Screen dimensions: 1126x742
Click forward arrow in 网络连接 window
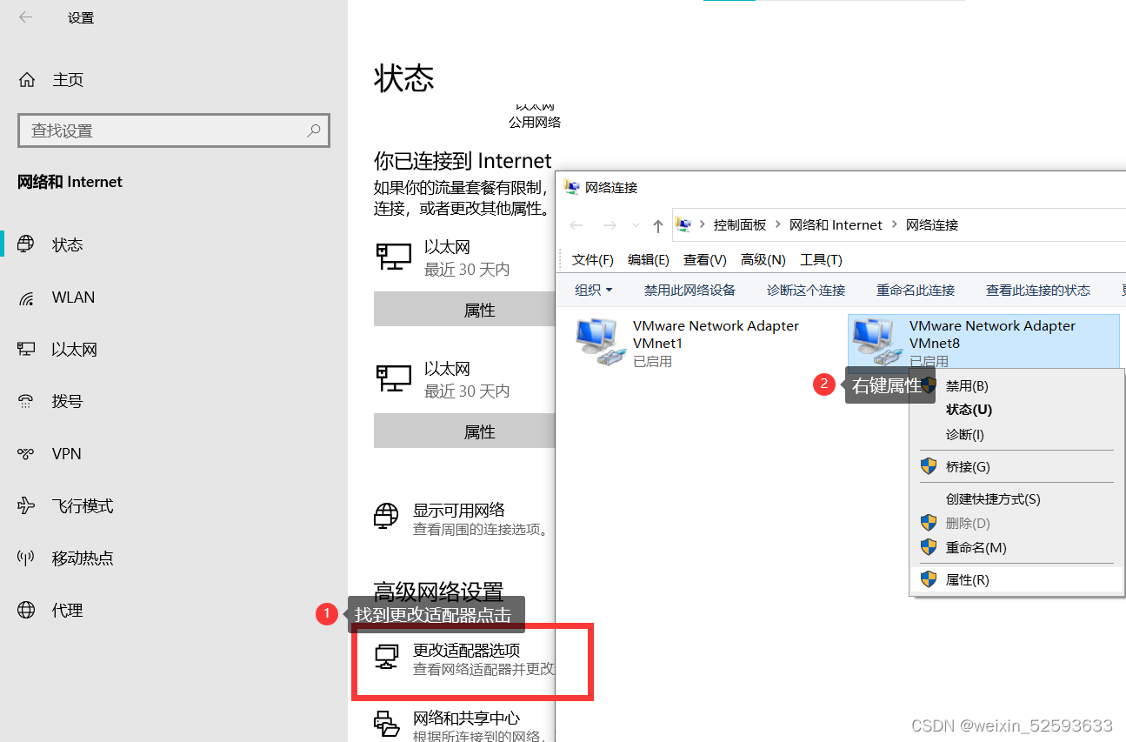coord(610,225)
